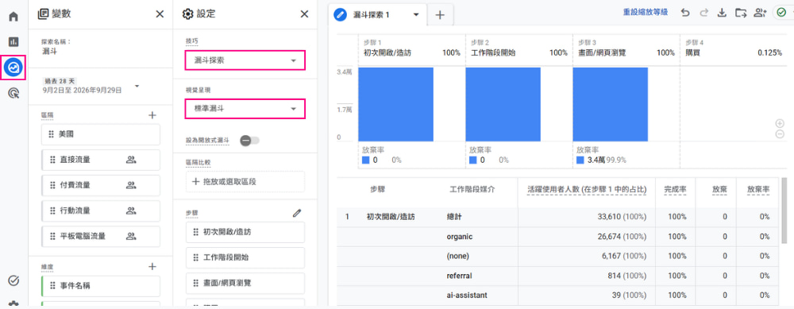Download the exploration data
Viewport: 794px width, 309px height.
pos(722,14)
